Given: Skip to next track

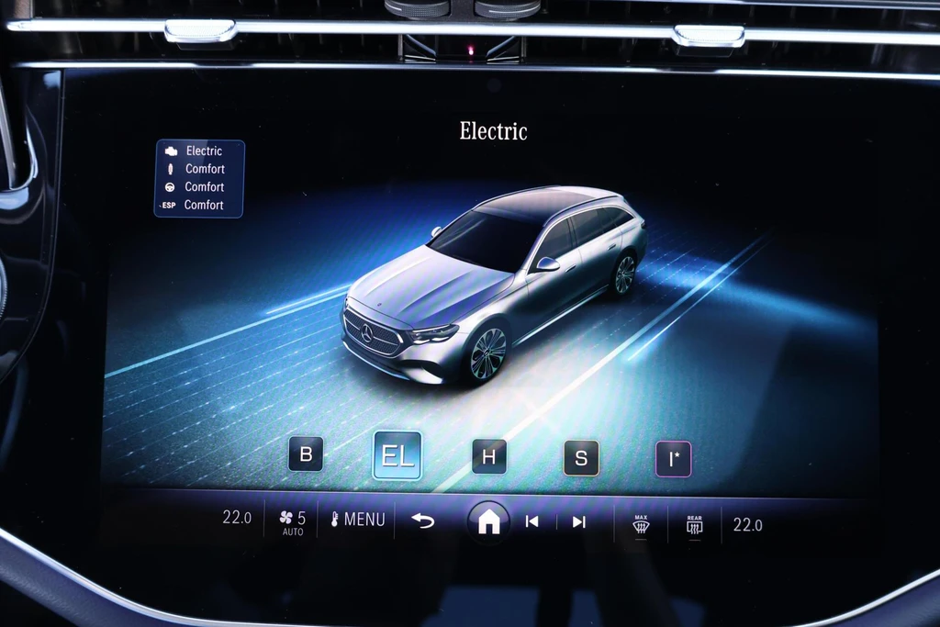Looking at the screenshot, I should click(x=578, y=522).
